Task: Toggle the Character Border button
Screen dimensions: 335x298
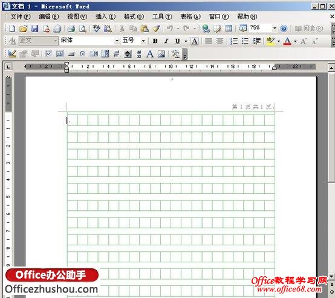Action: (x=195, y=41)
